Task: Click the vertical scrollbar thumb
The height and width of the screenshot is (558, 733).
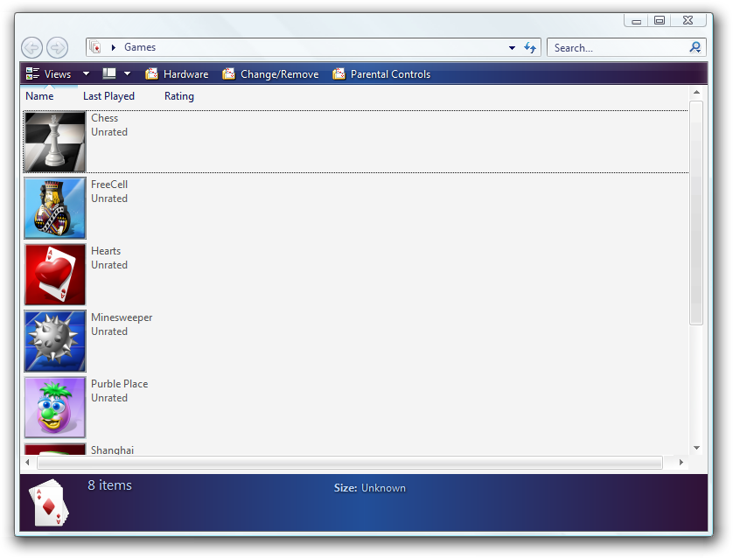Action: click(x=696, y=213)
